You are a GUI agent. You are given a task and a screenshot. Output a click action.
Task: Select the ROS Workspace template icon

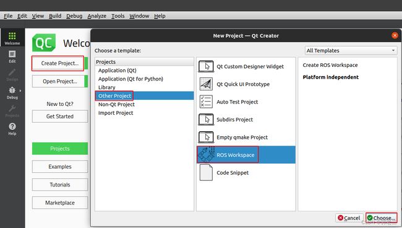pos(207,154)
